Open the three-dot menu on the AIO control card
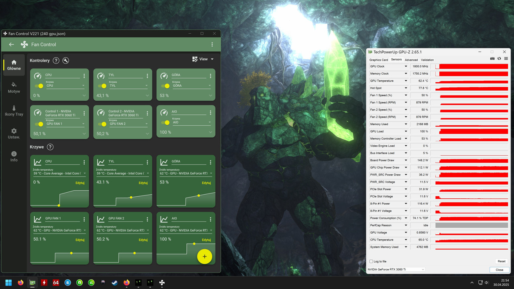The height and width of the screenshot is (289, 514). click(210, 112)
